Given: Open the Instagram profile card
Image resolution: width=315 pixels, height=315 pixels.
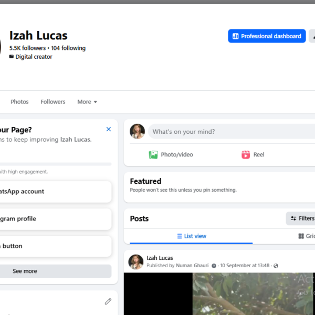Looking at the screenshot, I should [56, 219].
